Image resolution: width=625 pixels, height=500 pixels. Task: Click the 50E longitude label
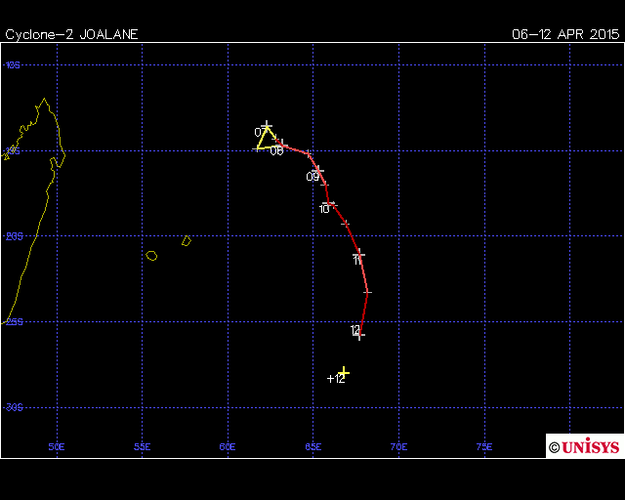[57, 446]
